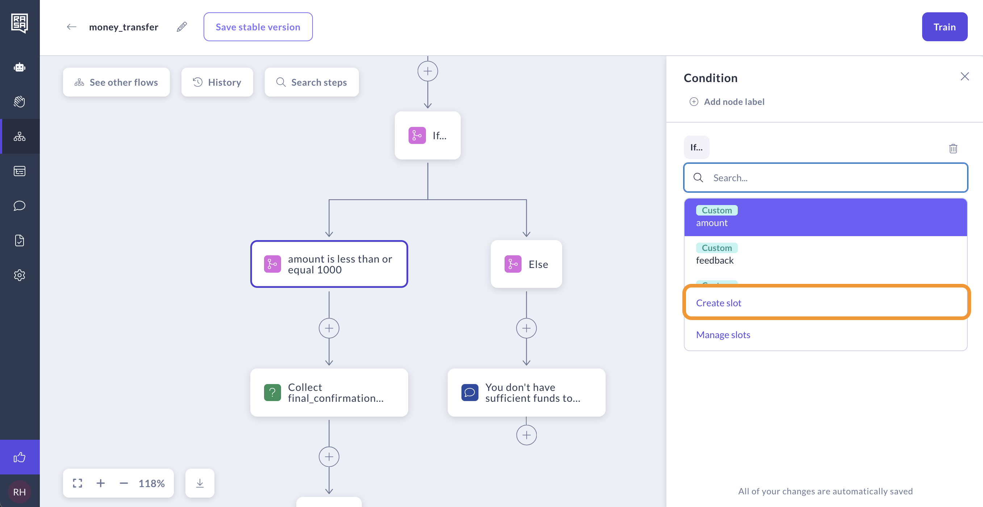The width and height of the screenshot is (983, 507).
Task: Click the fit-to-screen icon in zoom controls
Action: coord(78,483)
